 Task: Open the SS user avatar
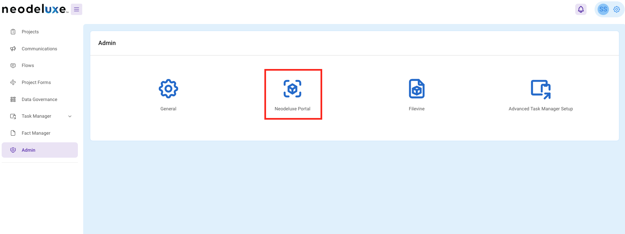(603, 9)
